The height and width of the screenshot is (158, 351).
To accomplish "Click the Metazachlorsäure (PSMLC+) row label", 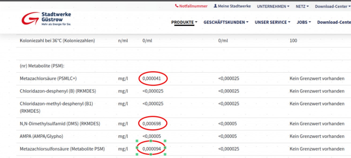I will [46, 79].
